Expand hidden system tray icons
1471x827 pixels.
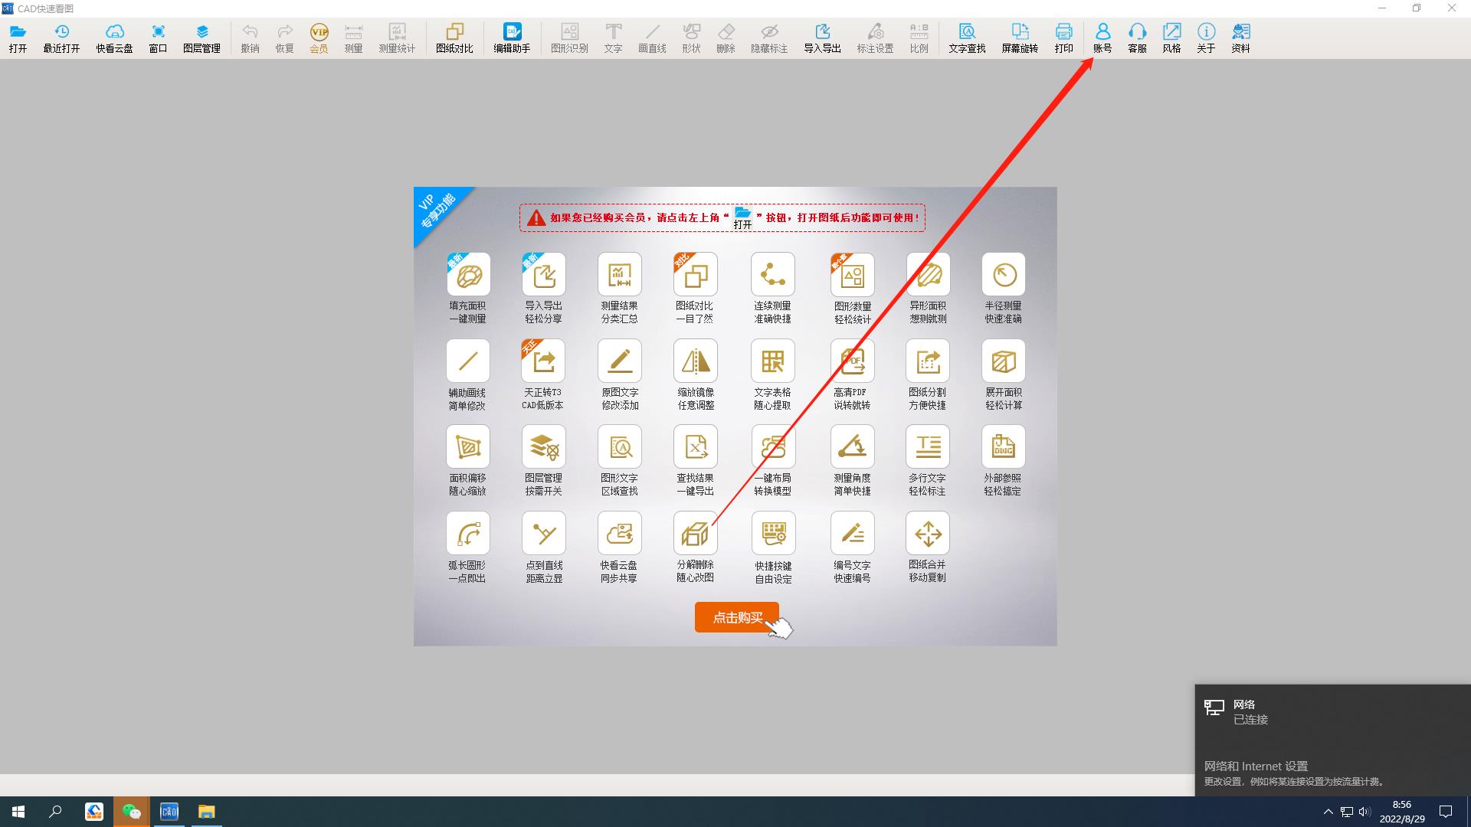click(x=1328, y=812)
